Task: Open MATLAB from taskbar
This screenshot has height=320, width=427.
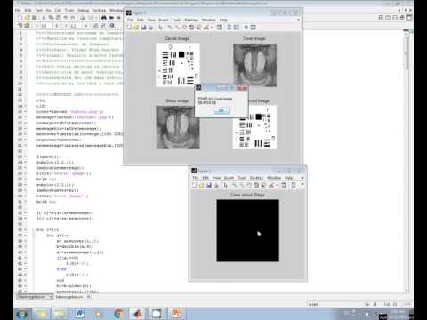Action: pyautogui.click(x=137, y=314)
